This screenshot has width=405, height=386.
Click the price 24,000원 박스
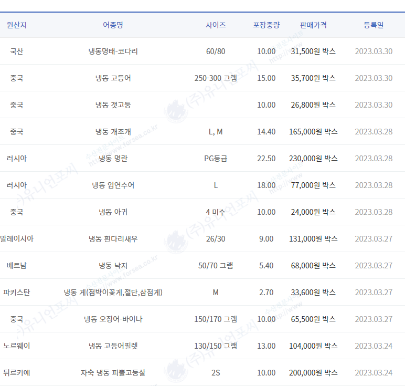tap(313, 212)
